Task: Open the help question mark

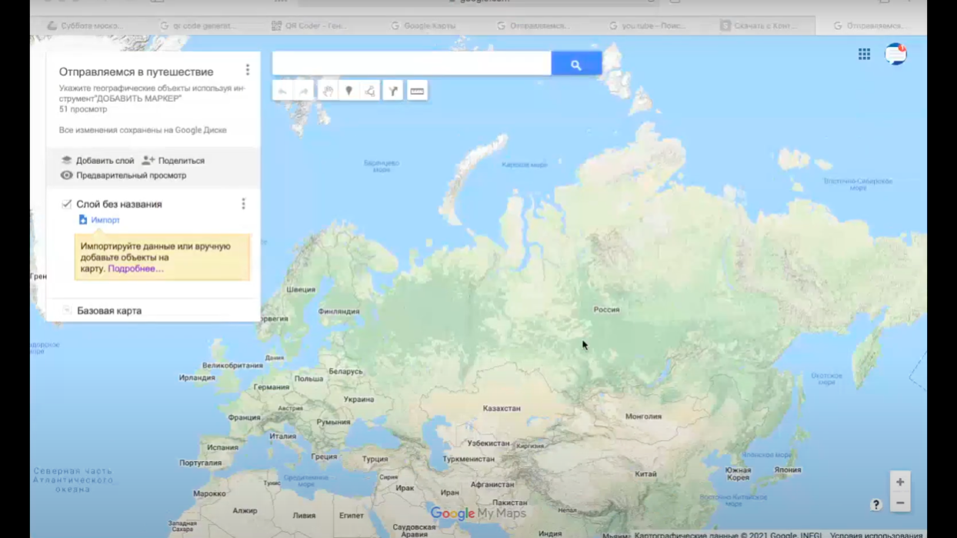Action: point(875,505)
